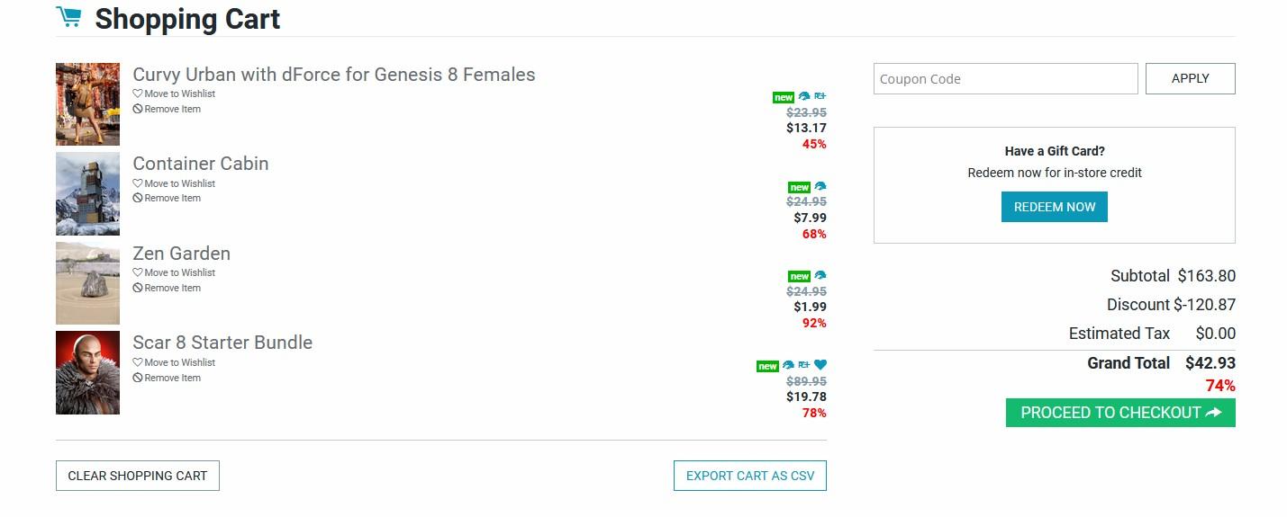Click the blue helmet icon for Container Cabin

820,187
